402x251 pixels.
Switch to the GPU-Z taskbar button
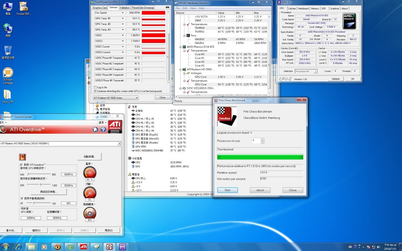coord(70,247)
